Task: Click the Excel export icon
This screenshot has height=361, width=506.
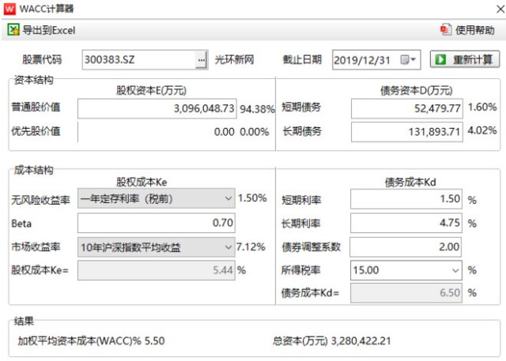Action: click(13, 30)
